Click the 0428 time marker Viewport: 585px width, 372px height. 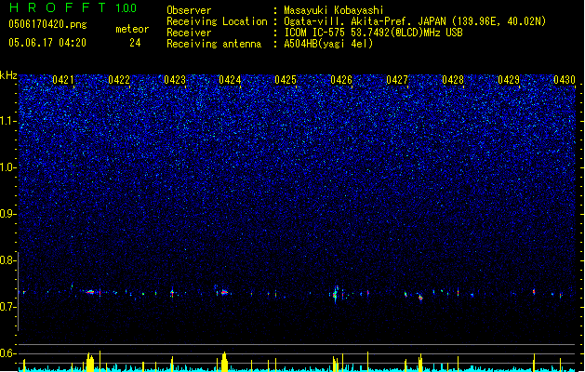[x=453, y=80]
